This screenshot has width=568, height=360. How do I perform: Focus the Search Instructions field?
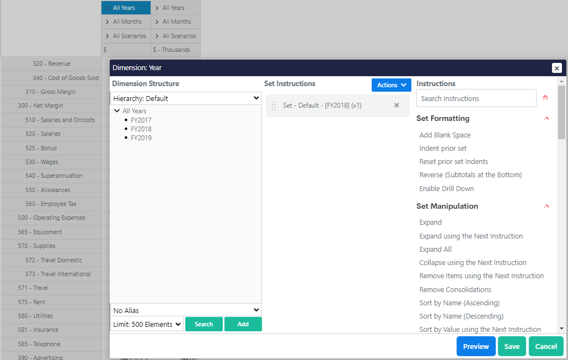click(476, 98)
